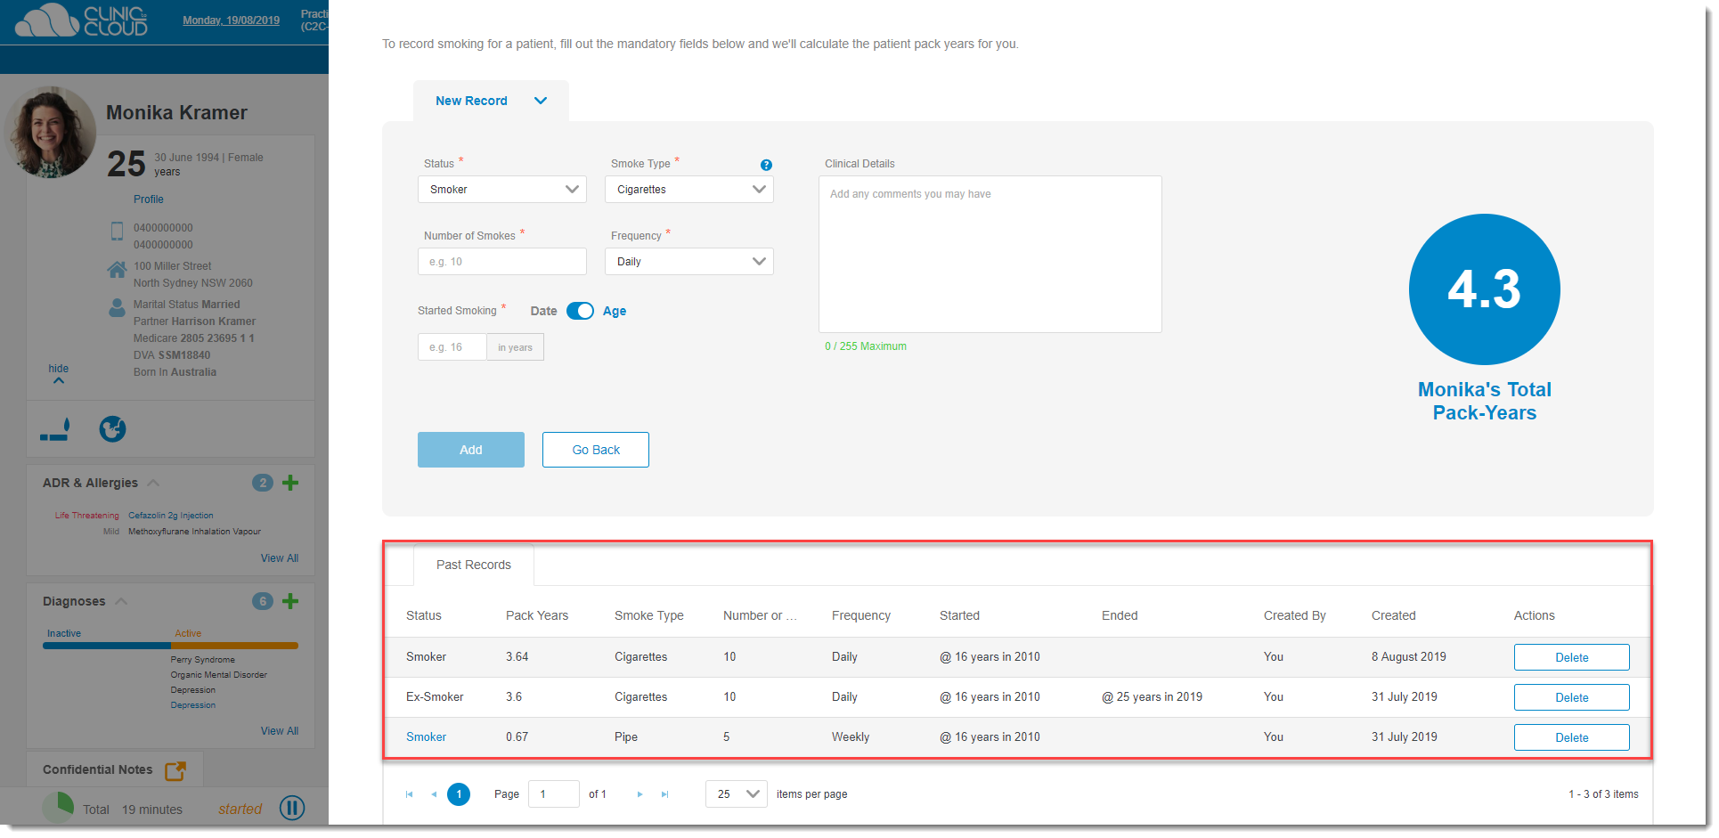This screenshot has height=838, width=1719.
Task: Add a new Diagnosis with plus icon
Action: pos(290,601)
